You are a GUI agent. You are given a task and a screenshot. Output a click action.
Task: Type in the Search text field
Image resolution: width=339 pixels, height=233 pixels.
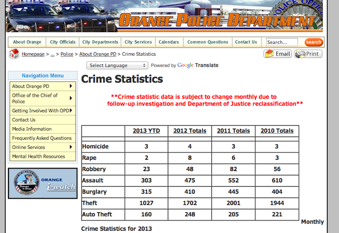pos(282,42)
